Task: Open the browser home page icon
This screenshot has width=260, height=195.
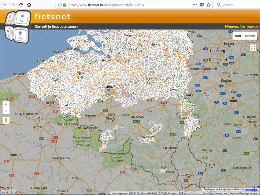Action: tap(29, 5)
